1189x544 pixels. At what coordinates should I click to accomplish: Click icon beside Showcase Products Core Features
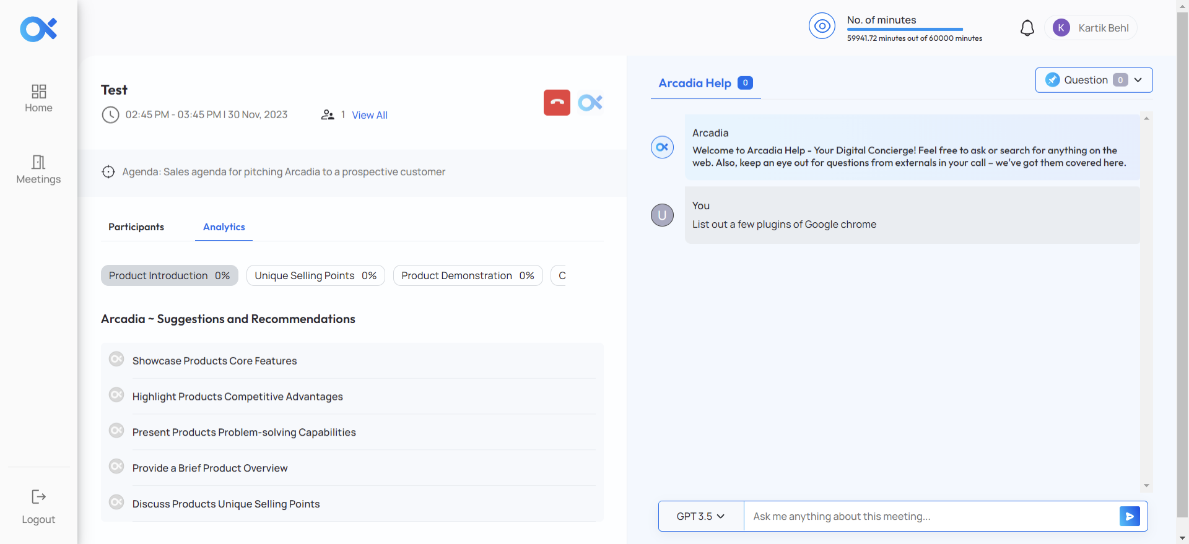[116, 359]
